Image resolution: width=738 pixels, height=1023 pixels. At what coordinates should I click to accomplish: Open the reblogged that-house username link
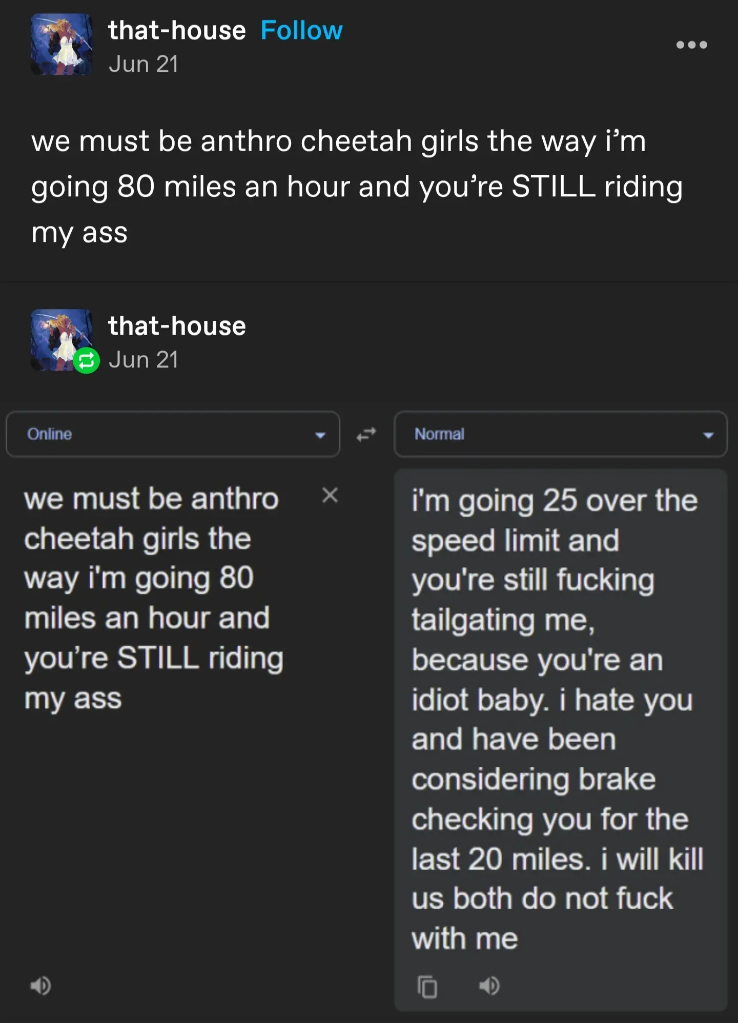click(177, 326)
